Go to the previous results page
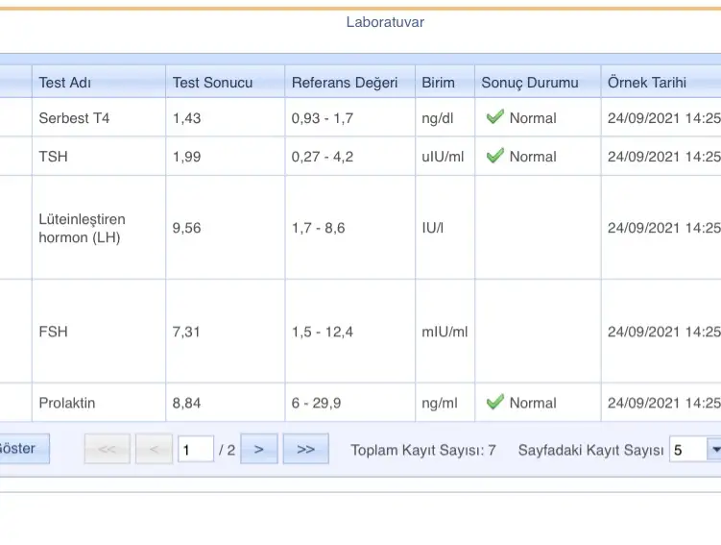 (x=154, y=449)
